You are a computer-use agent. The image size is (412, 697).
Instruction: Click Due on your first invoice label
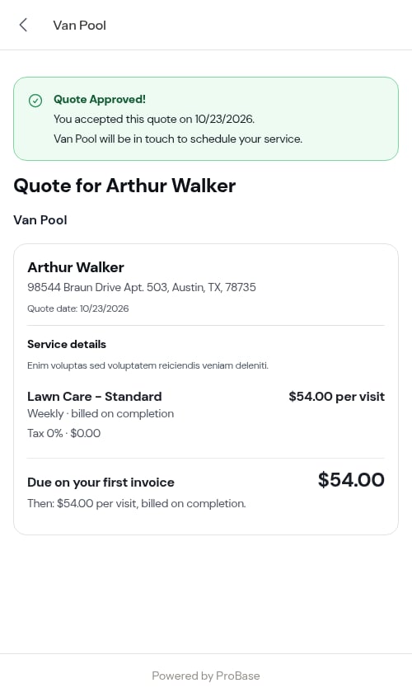(x=101, y=483)
